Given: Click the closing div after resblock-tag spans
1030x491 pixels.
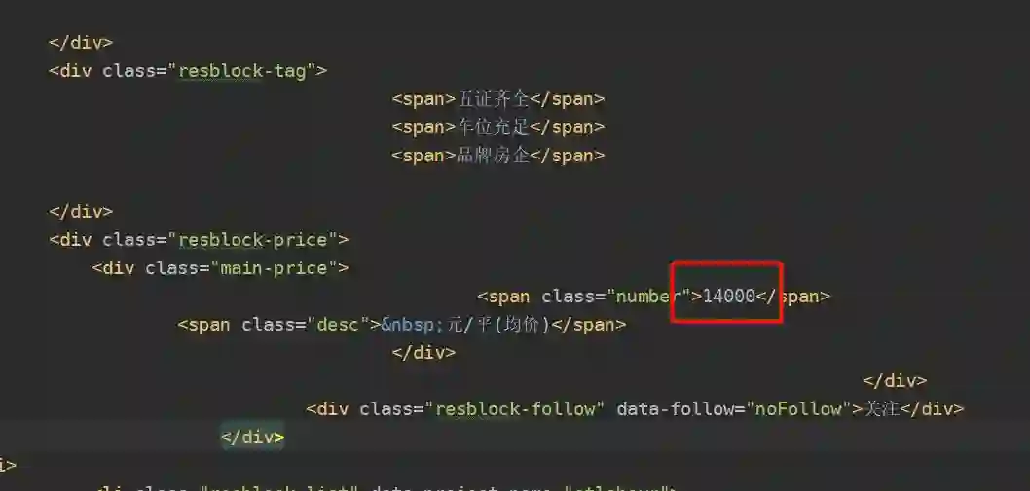Looking at the screenshot, I should [x=81, y=212].
